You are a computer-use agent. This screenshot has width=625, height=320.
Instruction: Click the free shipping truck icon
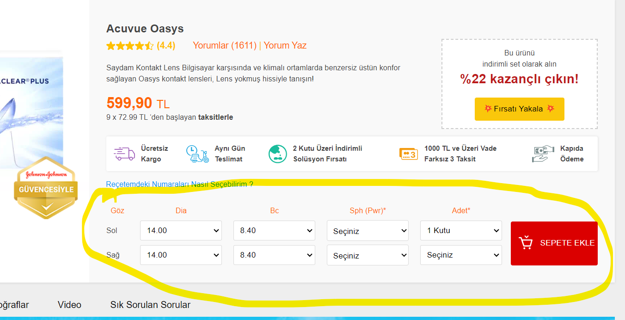(124, 154)
